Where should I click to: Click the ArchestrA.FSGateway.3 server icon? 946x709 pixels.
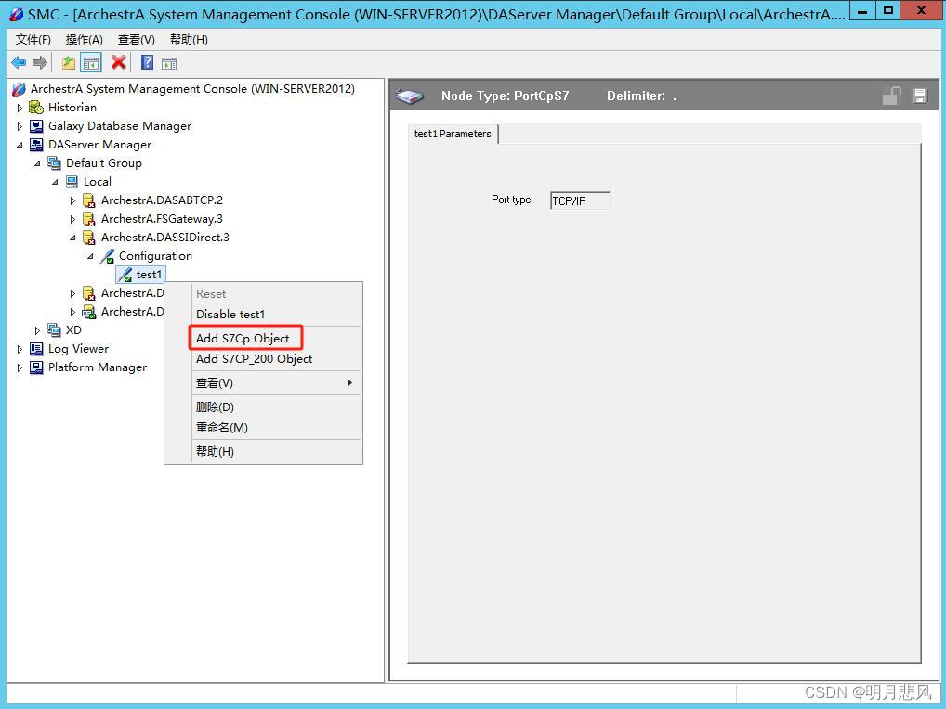(x=88, y=219)
